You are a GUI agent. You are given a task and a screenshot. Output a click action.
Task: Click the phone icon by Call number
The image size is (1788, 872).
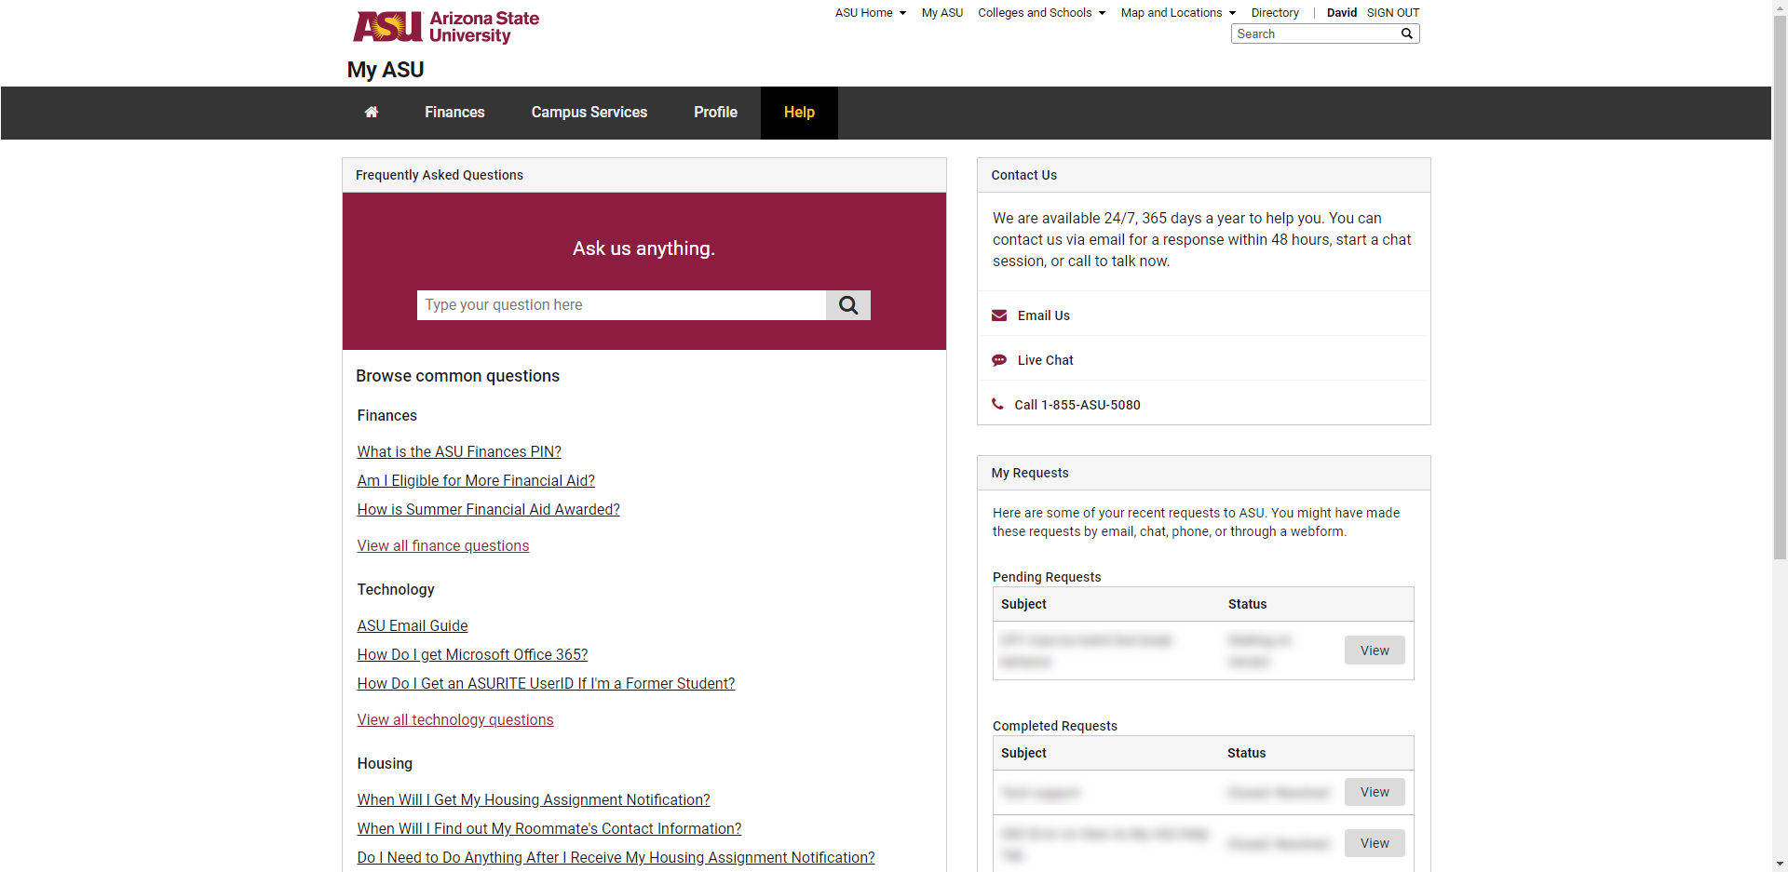coord(997,404)
